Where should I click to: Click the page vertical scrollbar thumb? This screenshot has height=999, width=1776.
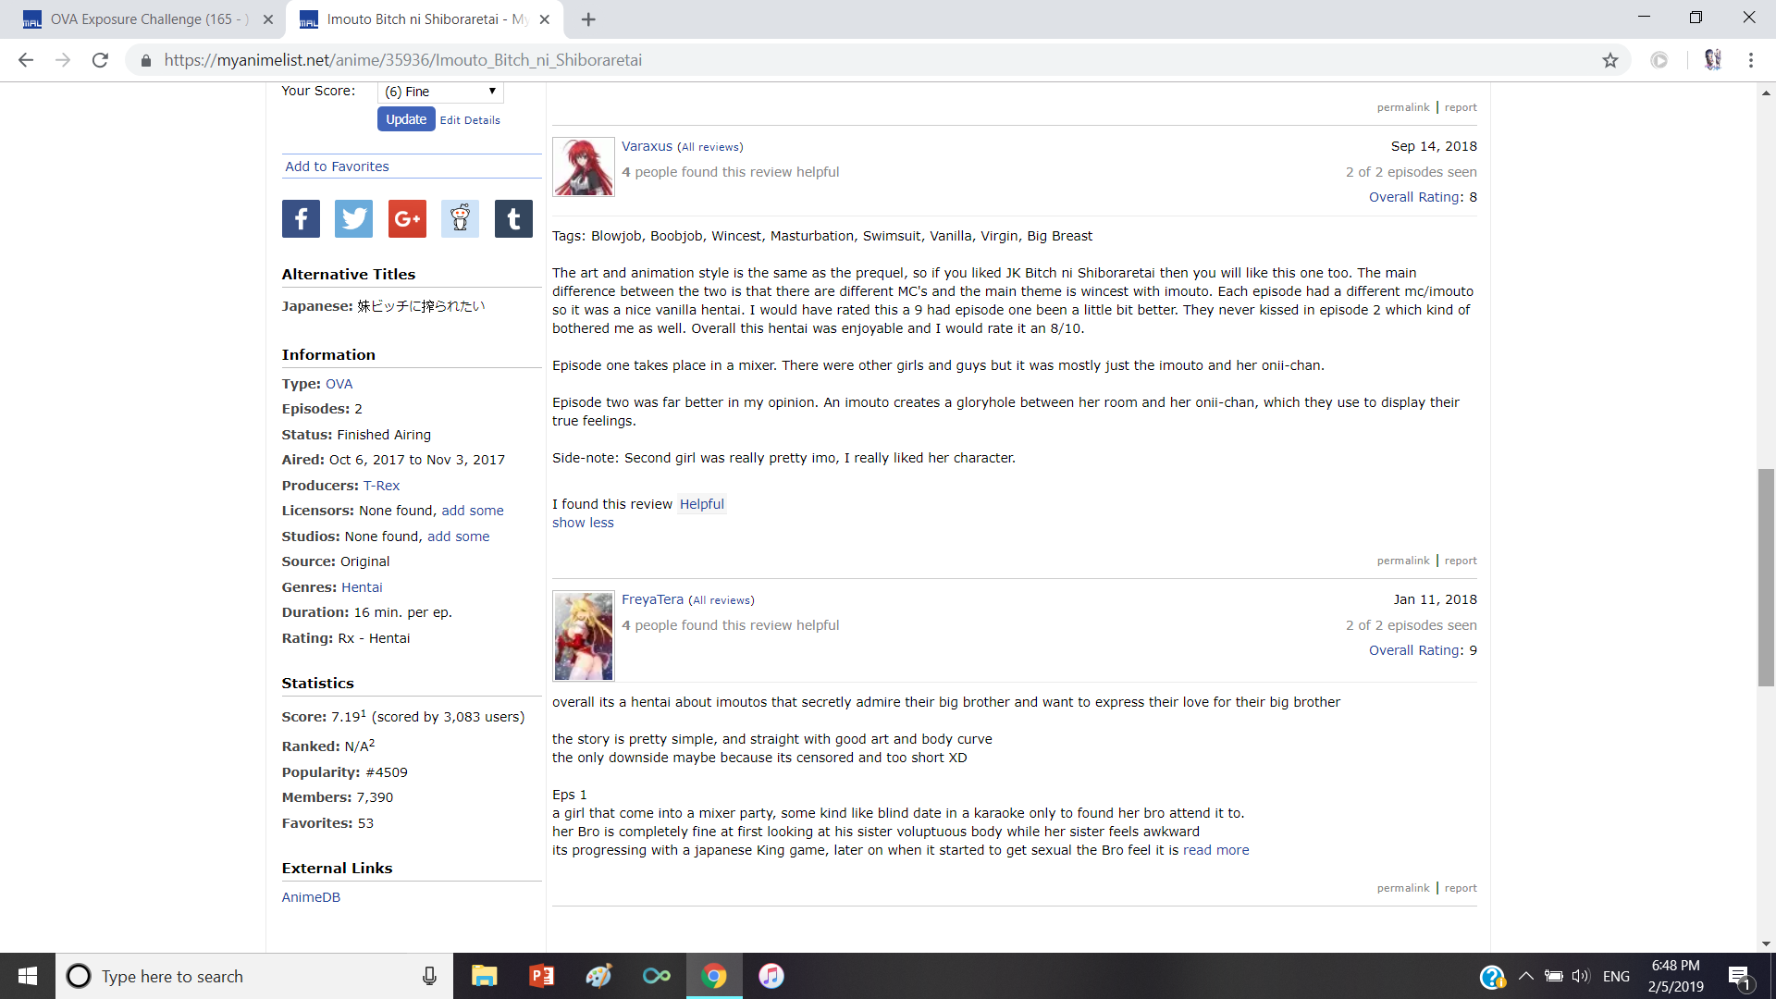tap(1766, 577)
